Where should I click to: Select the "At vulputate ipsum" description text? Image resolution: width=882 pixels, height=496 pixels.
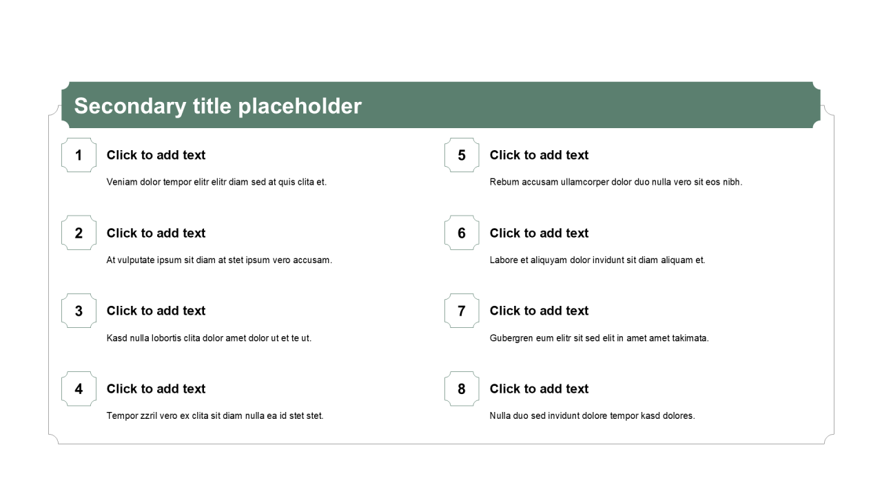(219, 260)
